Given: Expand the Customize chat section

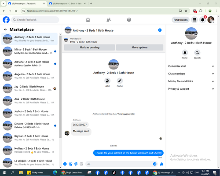Looking at the screenshot, I should pos(191,66).
